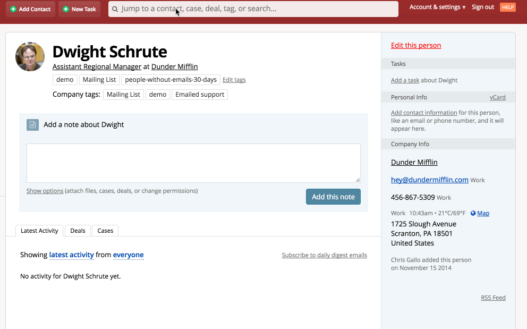Click Sign out
The image size is (527, 329).
pyautogui.click(x=482, y=7)
